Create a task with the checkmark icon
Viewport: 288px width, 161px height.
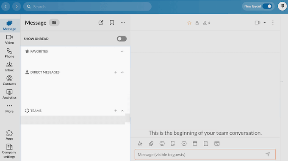pos(184,144)
